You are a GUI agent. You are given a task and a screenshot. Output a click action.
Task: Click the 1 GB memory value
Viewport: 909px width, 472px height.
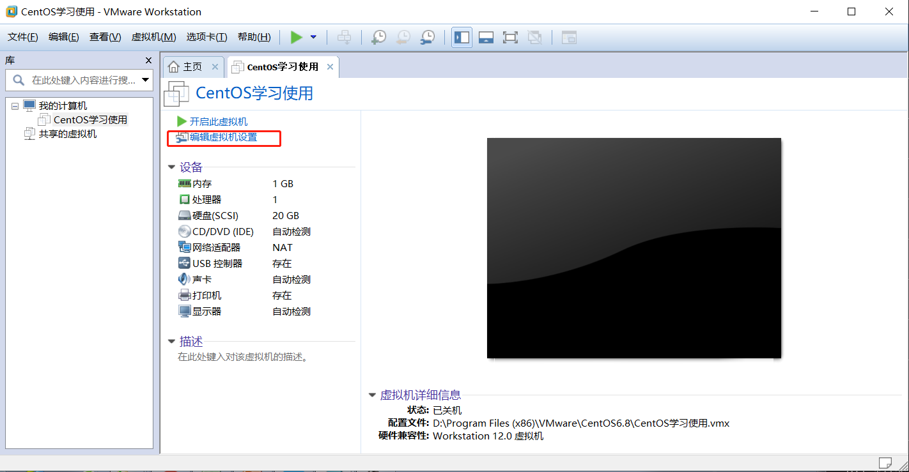[283, 183]
